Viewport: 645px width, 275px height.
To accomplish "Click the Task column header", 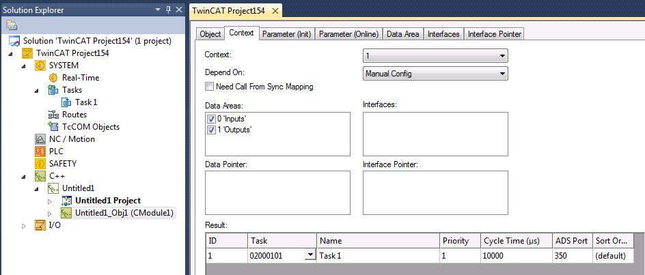I will pyautogui.click(x=282, y=240).
